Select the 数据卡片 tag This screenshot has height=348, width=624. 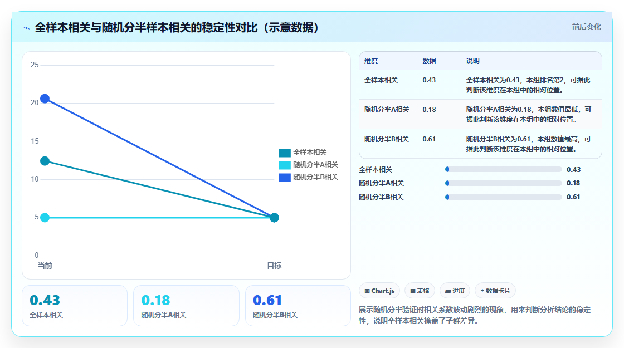495,291
